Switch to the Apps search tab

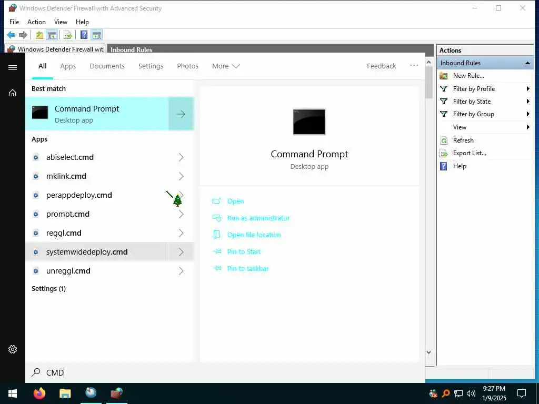(68, 66)
